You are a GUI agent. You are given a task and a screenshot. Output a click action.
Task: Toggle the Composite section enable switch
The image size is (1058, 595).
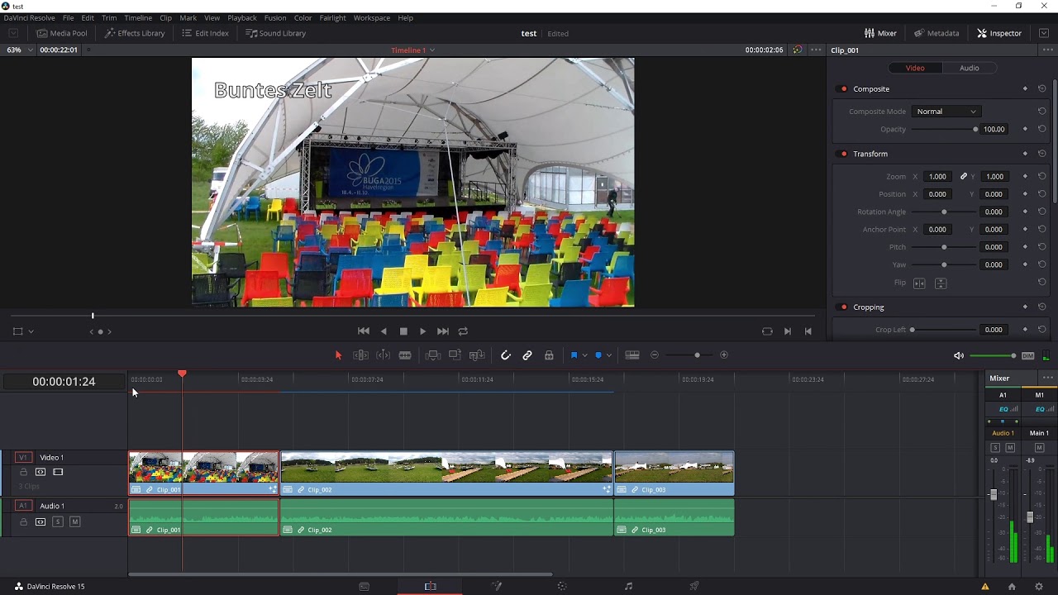[x=843, y=89]
